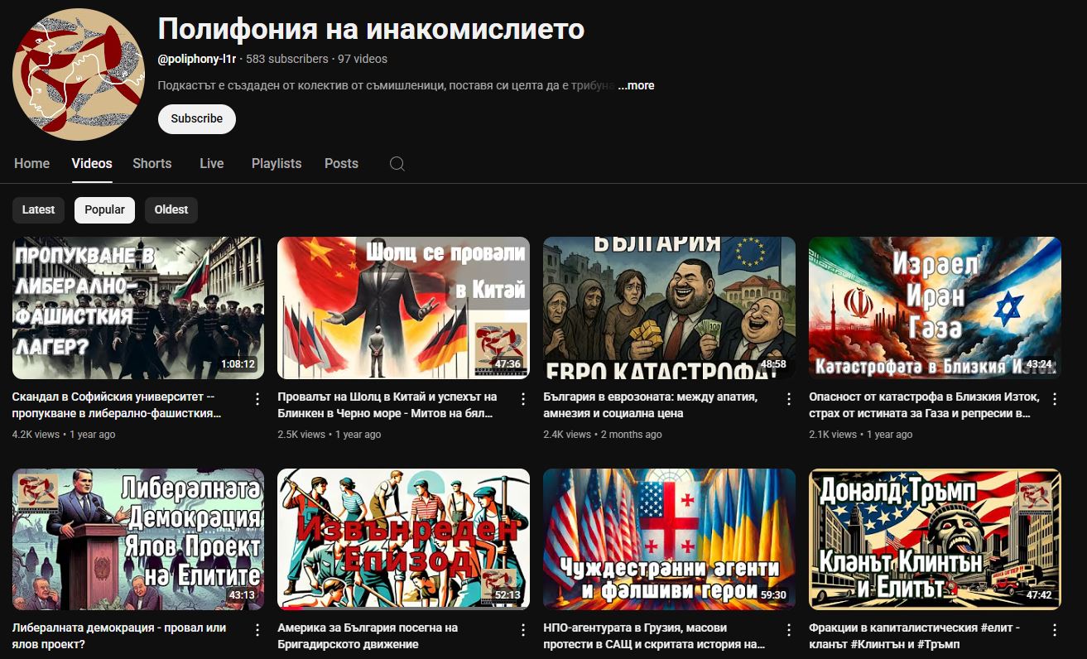The image size is (1087, 659).
Task: Select the Videos tab
Action: pyautogui.click(x=92, y=164)
